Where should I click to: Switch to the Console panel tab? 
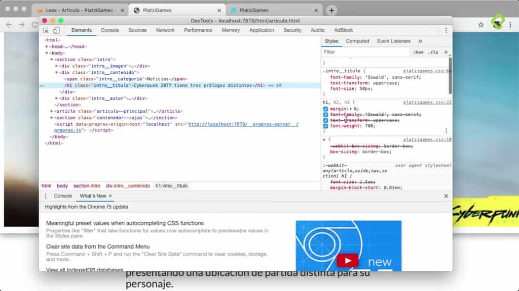(110, 30)
